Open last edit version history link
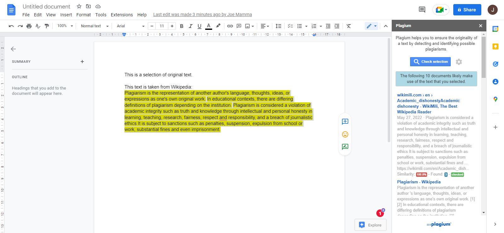The width and height of the screenshot is (504, 233). (202, 14)
